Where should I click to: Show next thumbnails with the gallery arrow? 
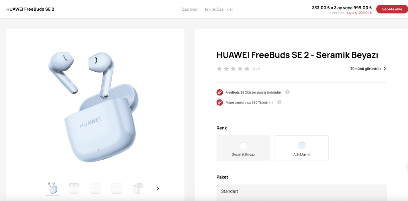click(158, 189)
